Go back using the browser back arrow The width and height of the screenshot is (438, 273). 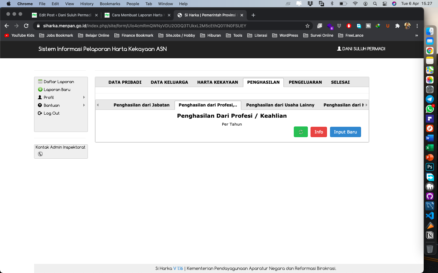[x=7, y=26]
